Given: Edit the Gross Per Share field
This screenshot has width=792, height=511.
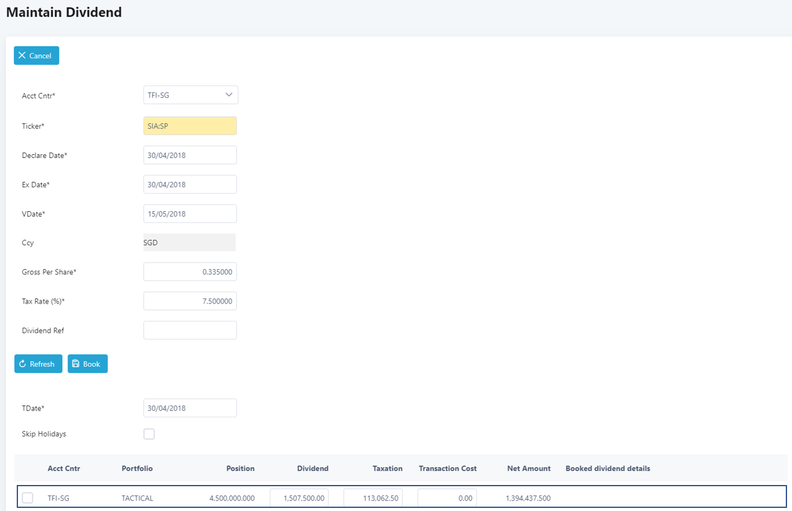Looking at the screenshot, I should [190, 272].
